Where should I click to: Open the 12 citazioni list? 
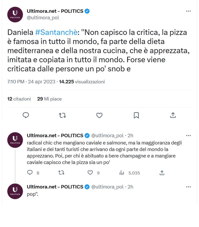pyautogui.click(x=19, y=99)
